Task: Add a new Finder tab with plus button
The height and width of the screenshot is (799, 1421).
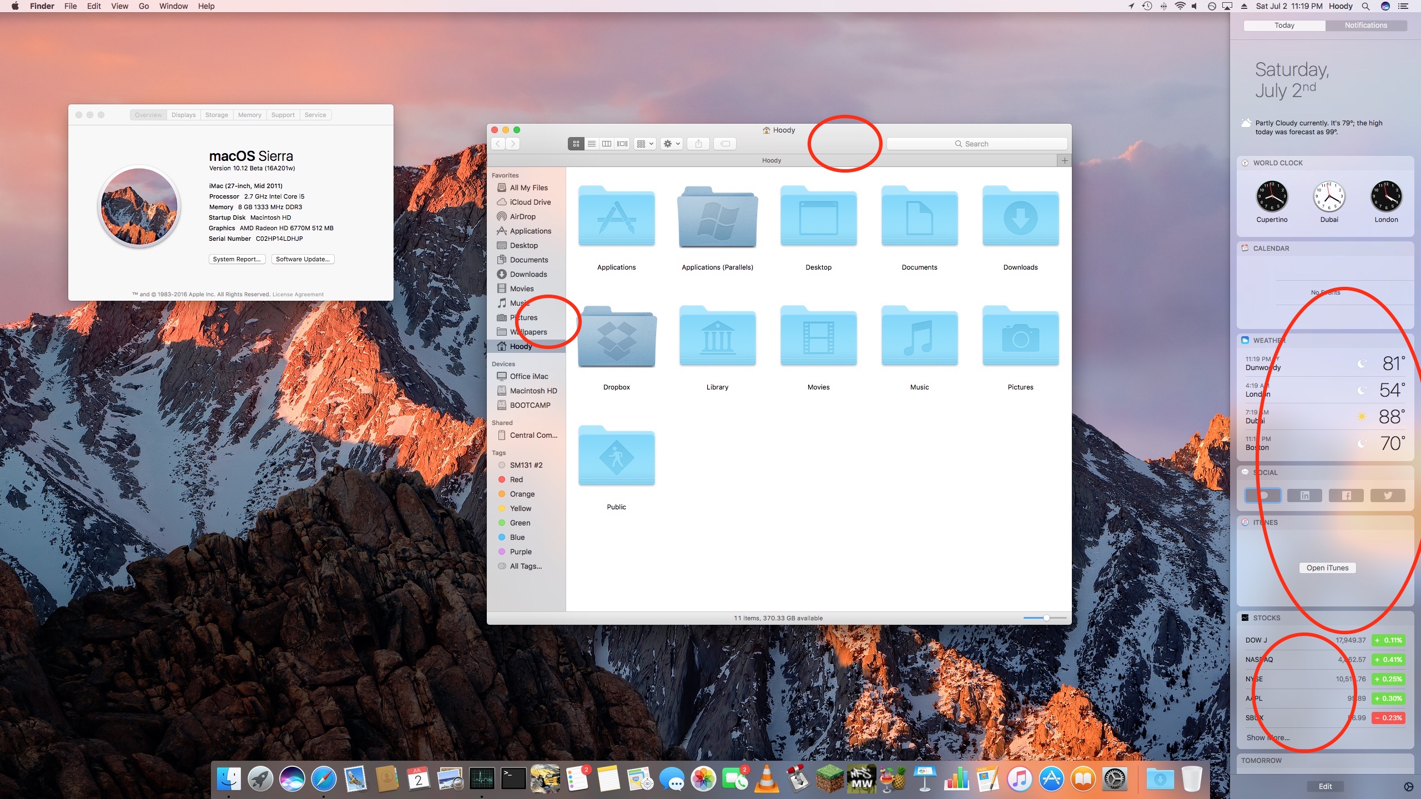Action: pyautogui.click(x=1065, y=160)
